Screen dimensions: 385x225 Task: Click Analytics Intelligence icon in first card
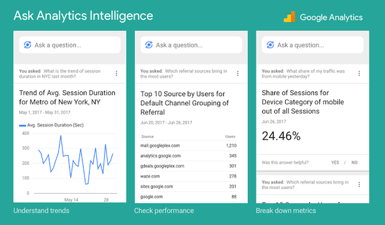click(27, 45)
